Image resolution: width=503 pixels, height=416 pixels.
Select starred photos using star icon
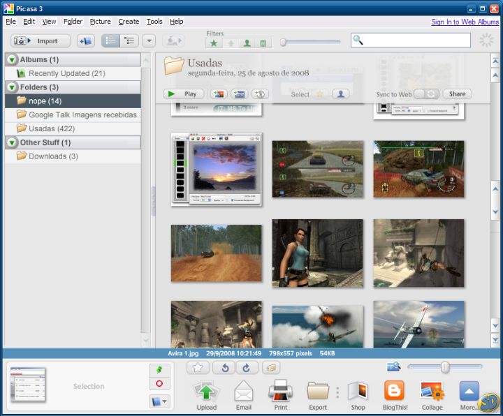coord(319,94)
